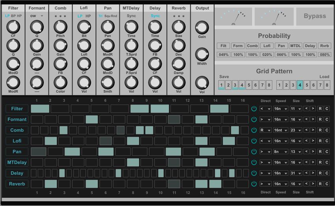Screen dimensions: 335x206
Task: Enable Sync on the MTDelay module
Action: pos(131,16)
